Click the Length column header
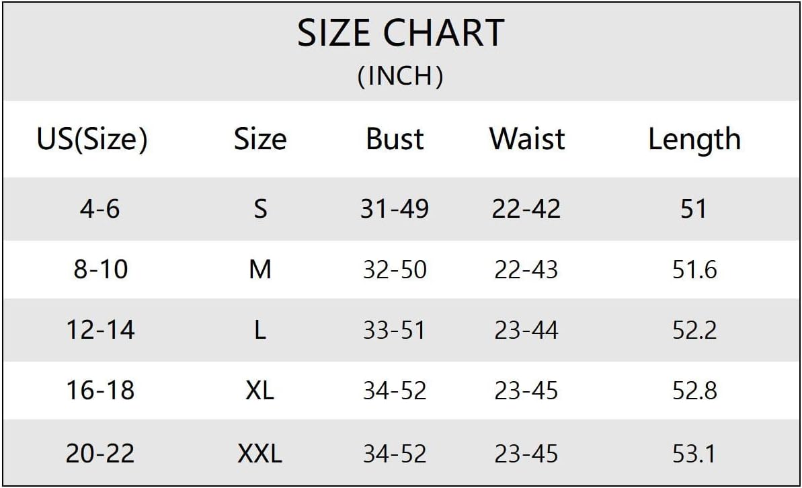This screenshot has width=802, height=488. click(x=694, y=140)
